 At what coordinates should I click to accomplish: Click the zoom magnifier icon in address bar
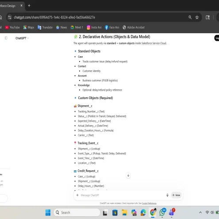click(190, 17)
